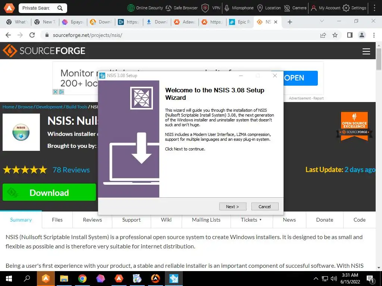Toggle Microphone permission

click(x=239, y=8)
